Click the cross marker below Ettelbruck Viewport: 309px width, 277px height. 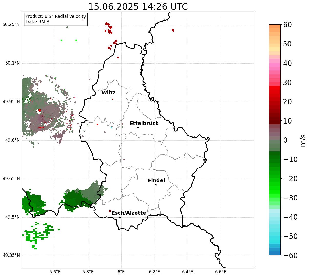pyautogui.click(x=138, y=128)
